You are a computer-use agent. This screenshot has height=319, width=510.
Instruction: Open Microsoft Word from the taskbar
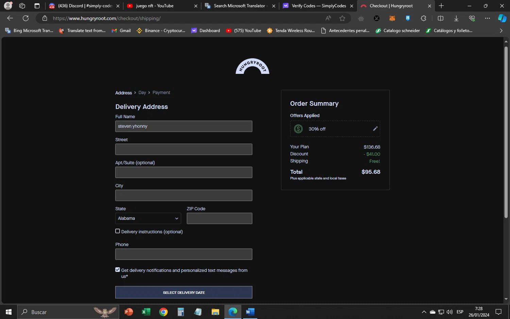coord(250,312)
